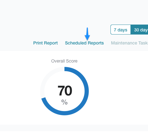Image resolution: width=148 pixels, height=139 pixels.
Task: Click the gray divider strip below score card
Action: click(74, 128)
